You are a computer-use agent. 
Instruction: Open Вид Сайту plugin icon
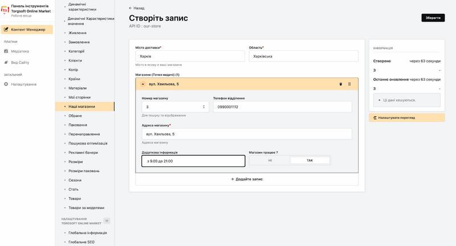pyautogui.click(x=6, y=62)
